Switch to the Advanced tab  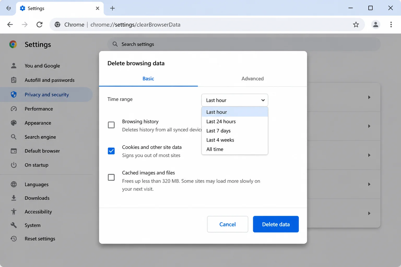(x=252, y=78)
